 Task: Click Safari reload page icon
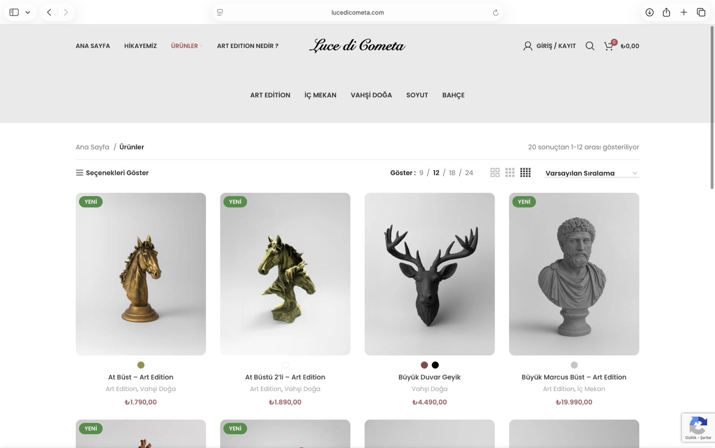point(495,12)
